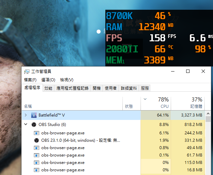Click the Task Manager icon in title bar
The image size is (213, 175).
pos(27,72)
